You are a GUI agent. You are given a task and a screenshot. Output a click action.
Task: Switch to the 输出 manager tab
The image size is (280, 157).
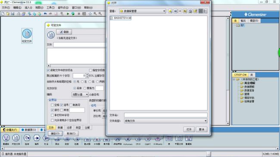point(243,21)
